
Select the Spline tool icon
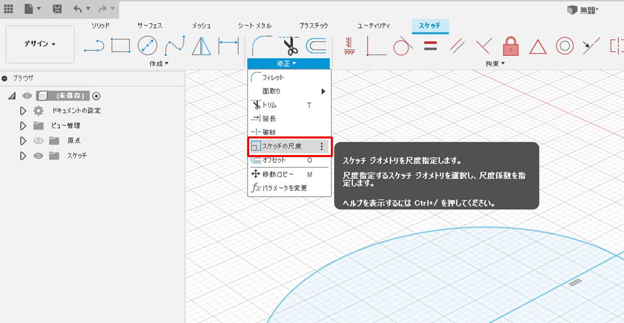[175, 46]
